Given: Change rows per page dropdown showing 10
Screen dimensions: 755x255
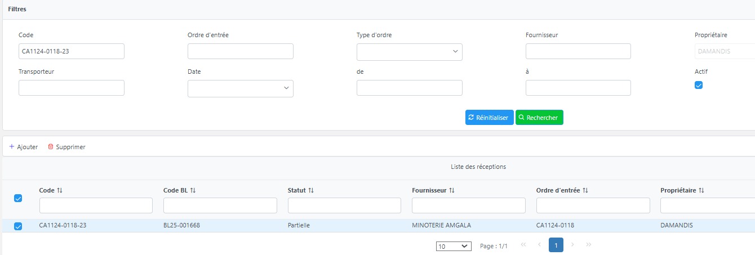Looking at the screenshot, I should pyautogui.click(x=454, y=246).
